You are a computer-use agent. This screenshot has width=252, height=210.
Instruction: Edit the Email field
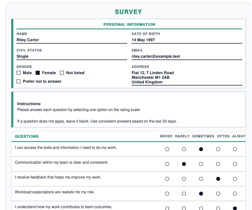pos(187,56)
